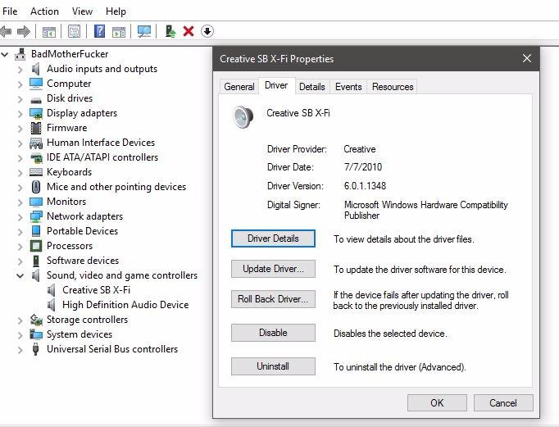Click the Human Interface Devices icon

click(36, 143)
